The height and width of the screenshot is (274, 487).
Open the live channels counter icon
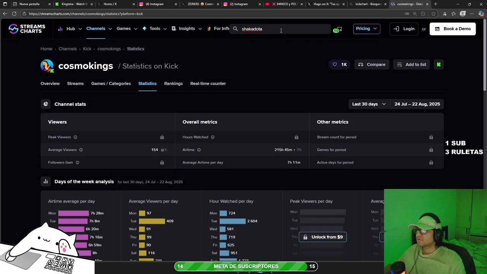tap(337, 29)
